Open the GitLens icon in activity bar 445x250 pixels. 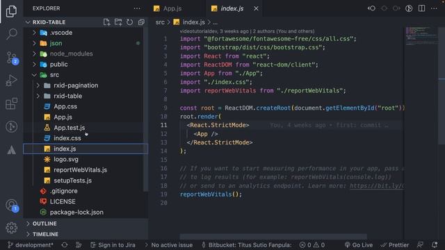(11, 126)
